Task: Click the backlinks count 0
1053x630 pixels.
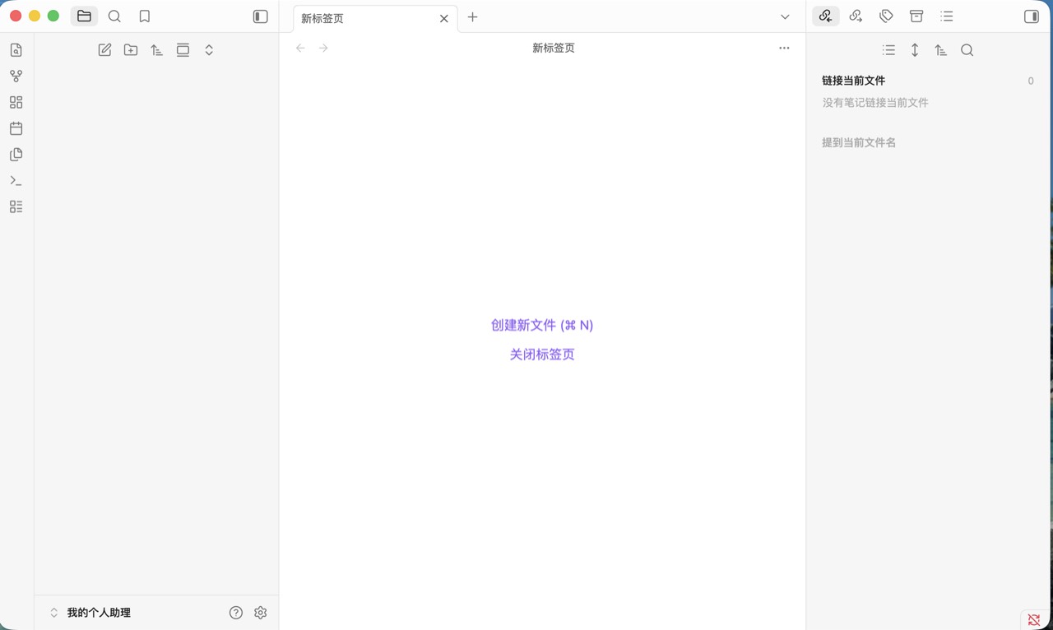Action: click(1031, 81)
